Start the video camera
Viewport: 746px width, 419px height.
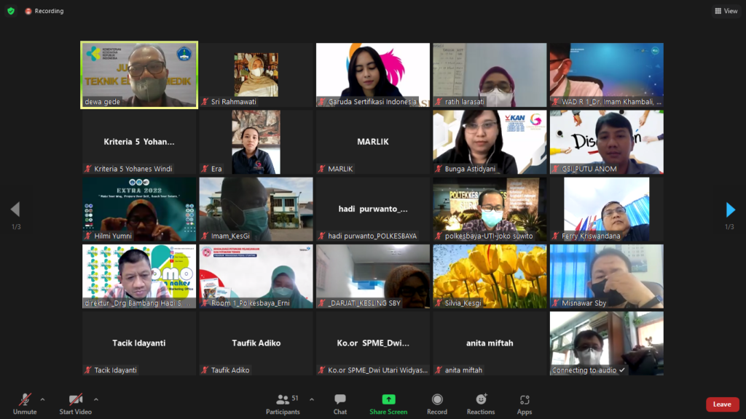(75, 404)
